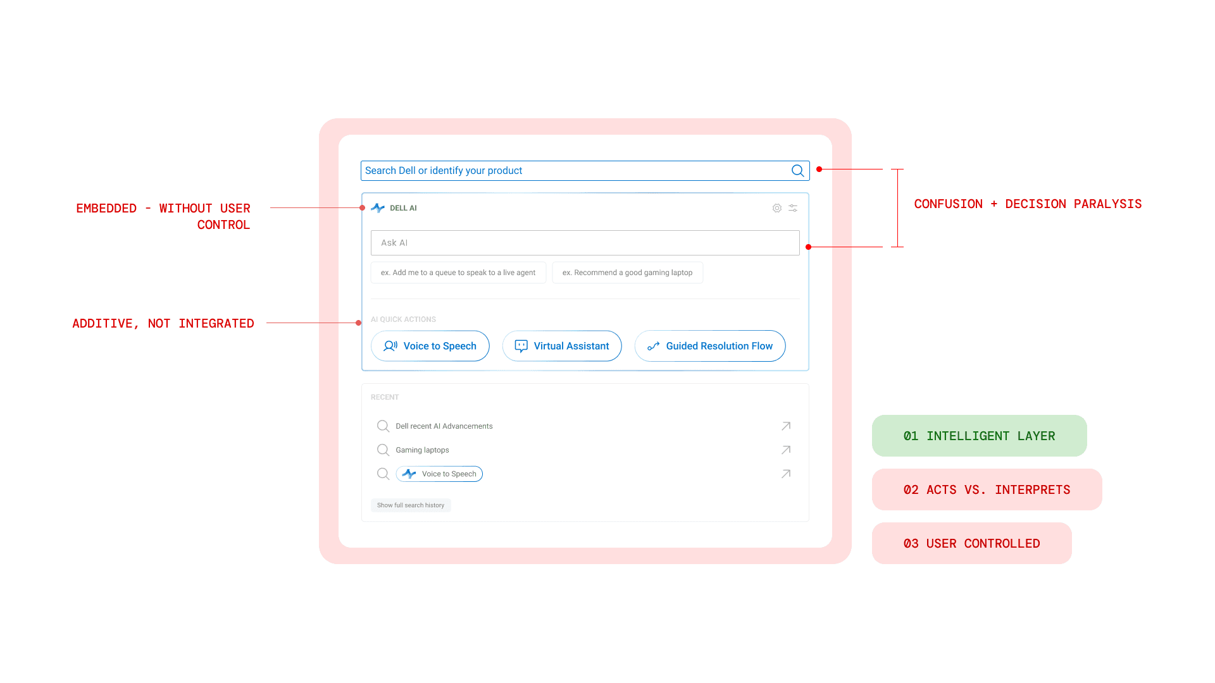The image size is (1215, 683).
Task: Click into the Ask AI input box
Action: (585, 243)
